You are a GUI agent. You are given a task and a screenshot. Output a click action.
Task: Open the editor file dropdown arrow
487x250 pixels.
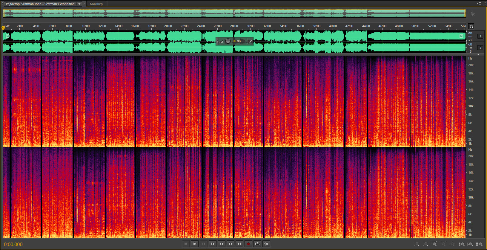[79, 4]
